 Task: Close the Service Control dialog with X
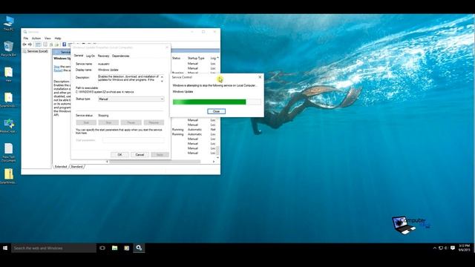260,77
